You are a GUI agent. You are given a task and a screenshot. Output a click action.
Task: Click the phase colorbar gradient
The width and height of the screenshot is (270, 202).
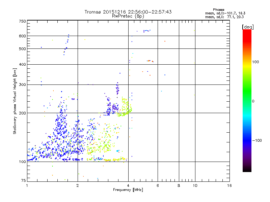point(247,101)
